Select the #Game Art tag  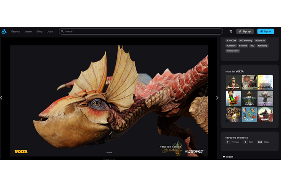pos(260,41)
